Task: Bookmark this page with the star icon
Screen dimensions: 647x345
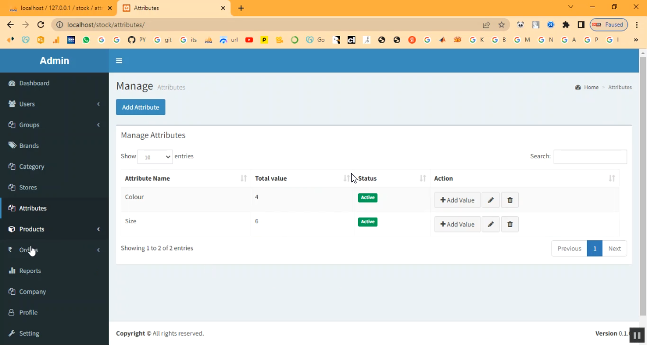Action: [501, 25]
